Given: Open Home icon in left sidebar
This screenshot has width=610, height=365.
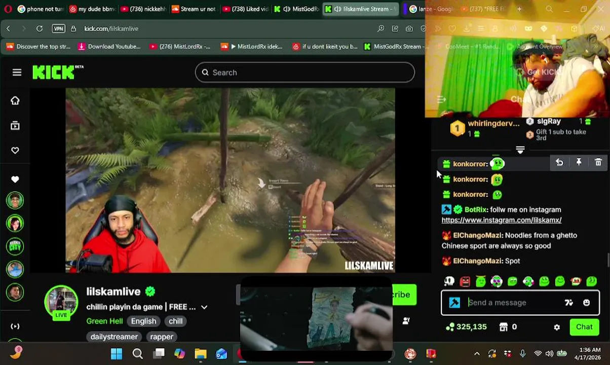Looking at the screenshot, I should [x=15, y=100].
